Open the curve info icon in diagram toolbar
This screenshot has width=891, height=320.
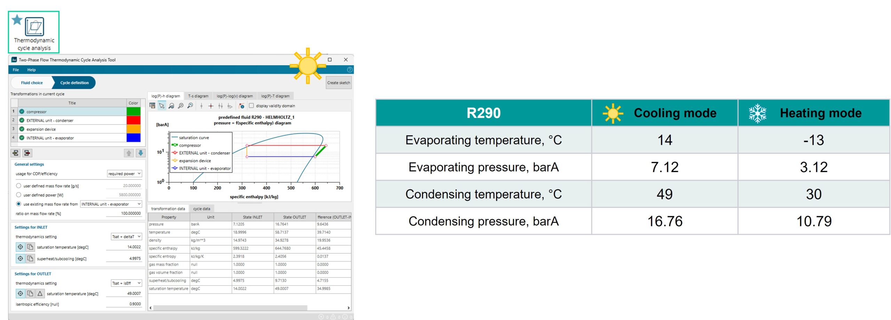(242, 106)
